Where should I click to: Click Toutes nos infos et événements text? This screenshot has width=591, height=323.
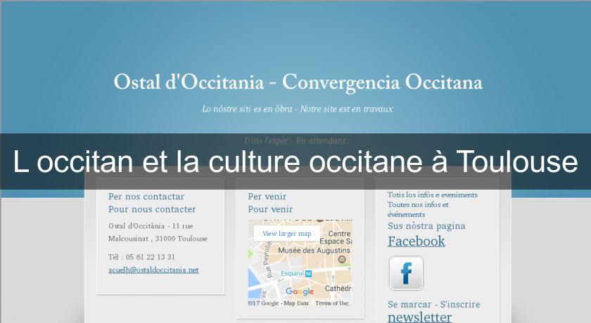[x=419, y=209]
